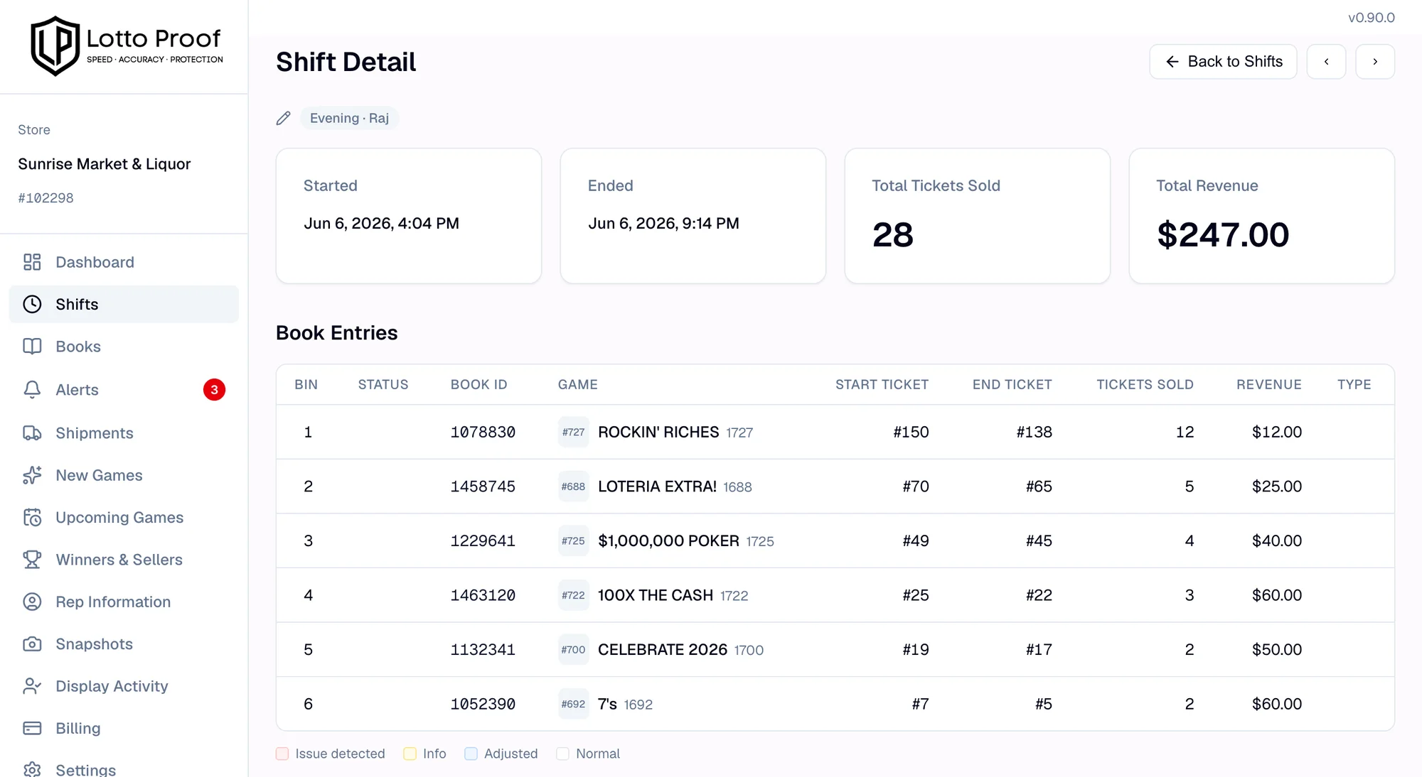1422x777 pixels.
Task: Click the #727 game number badge
Action: coord(573,432)
